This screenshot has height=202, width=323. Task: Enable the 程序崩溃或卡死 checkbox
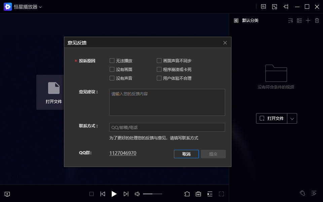[x=159, y=70]
